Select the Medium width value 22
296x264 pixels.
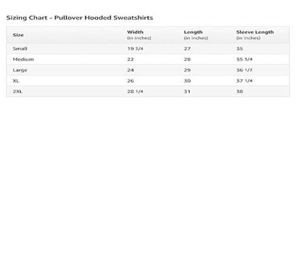[131, 59]
